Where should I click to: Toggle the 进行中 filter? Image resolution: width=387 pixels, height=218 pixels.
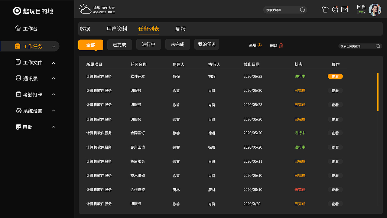pyautogui.click(x=148, y=44)
